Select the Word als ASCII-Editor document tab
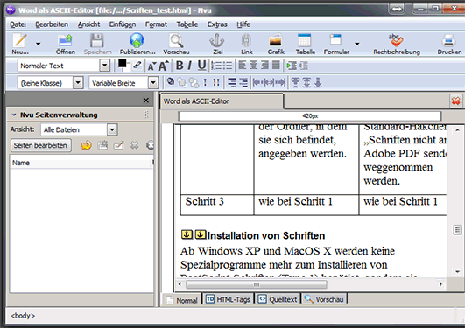 222,101
